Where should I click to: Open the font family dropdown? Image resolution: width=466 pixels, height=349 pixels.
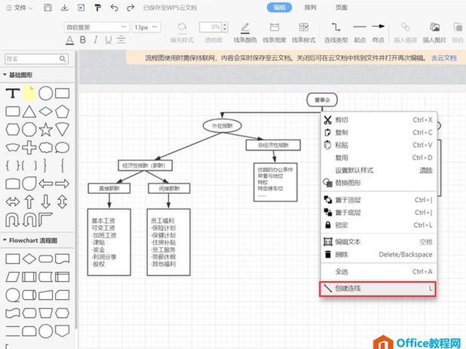[97, 27]
